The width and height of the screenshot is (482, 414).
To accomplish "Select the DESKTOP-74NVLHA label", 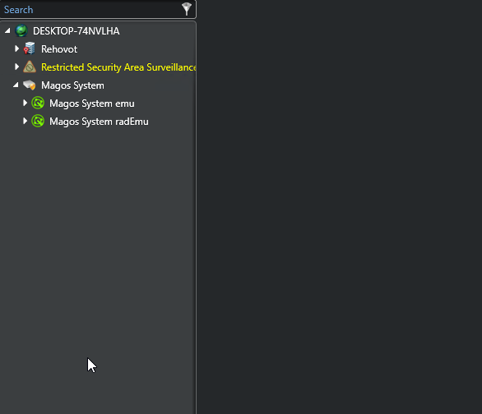I will [x=76, y=31].
